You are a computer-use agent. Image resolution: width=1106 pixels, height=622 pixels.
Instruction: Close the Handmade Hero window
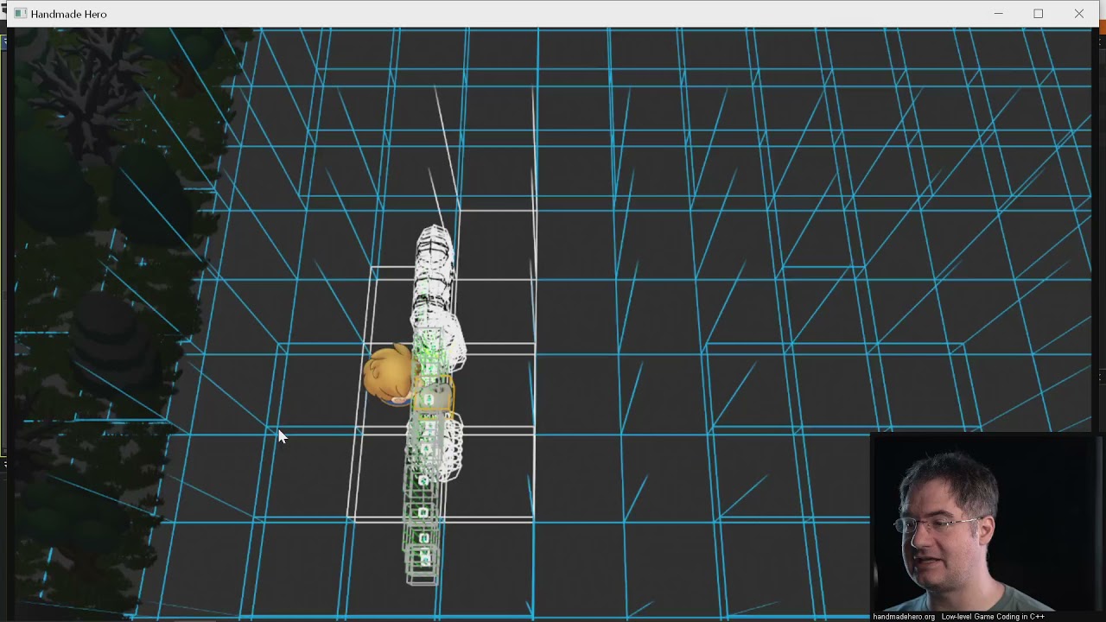tap(1079, 14)
